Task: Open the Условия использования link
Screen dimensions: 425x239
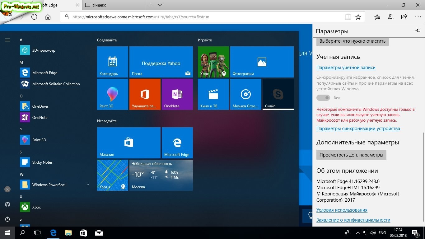Action: (x=342, y=210)
